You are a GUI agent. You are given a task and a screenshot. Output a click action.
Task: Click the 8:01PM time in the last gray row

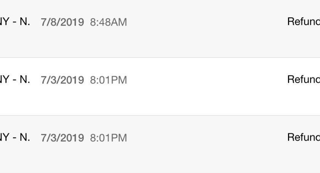pyautogui.click(x=108, y=138)
